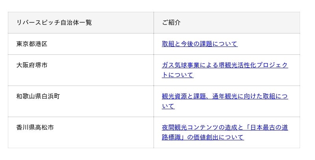
Task: Click the リバースピッチ自治体一覧 column header
Action: pos(54,22)
